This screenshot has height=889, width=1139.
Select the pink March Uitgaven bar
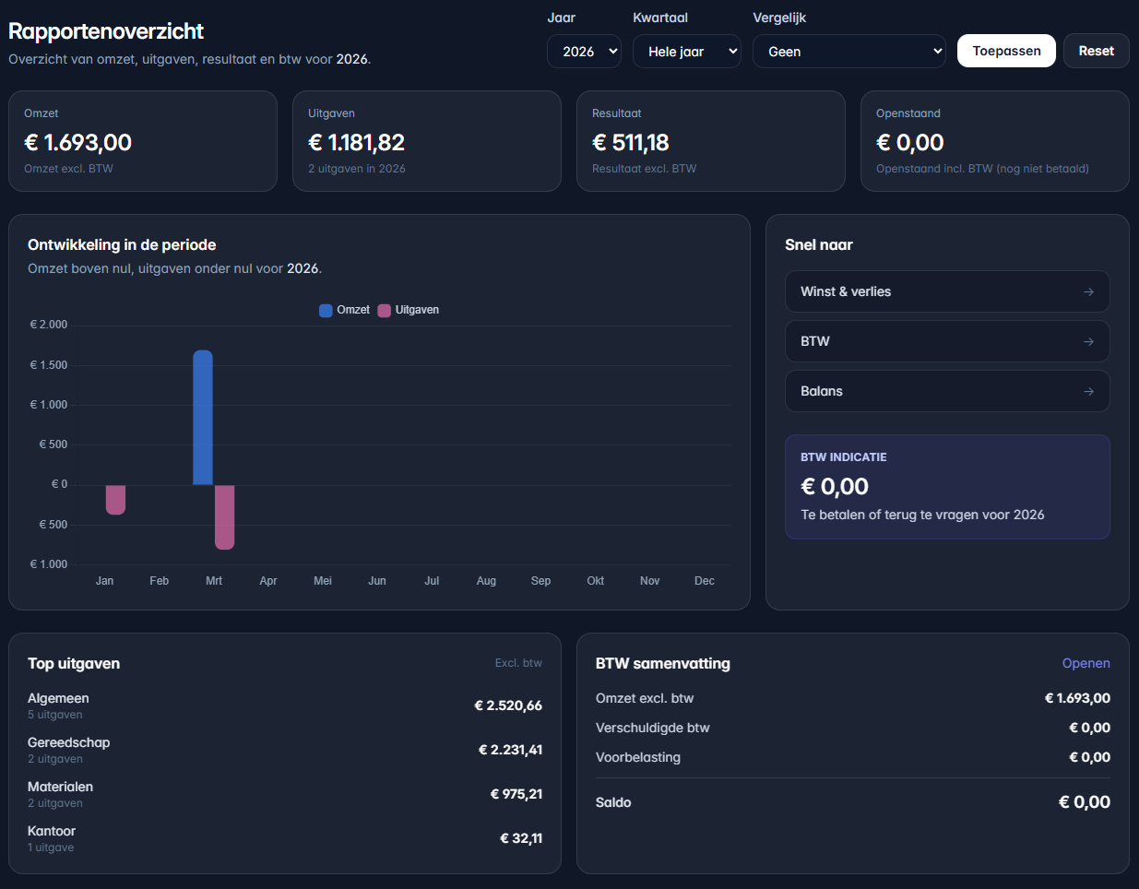[x=224, y=516]
